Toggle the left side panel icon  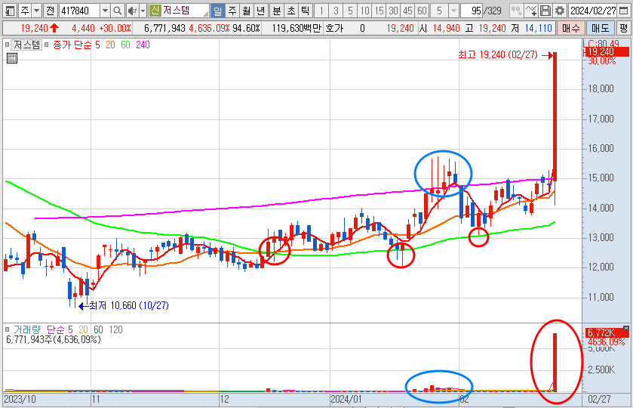(x=9, y=11)
